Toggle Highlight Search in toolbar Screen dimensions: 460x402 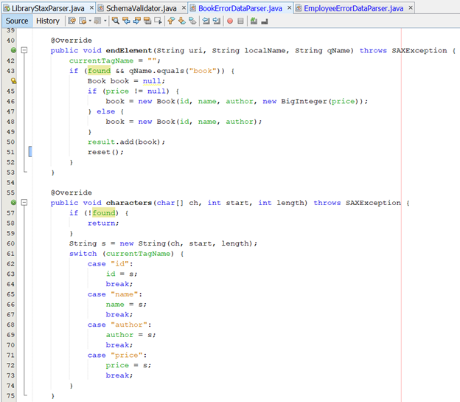click(147, 21)
